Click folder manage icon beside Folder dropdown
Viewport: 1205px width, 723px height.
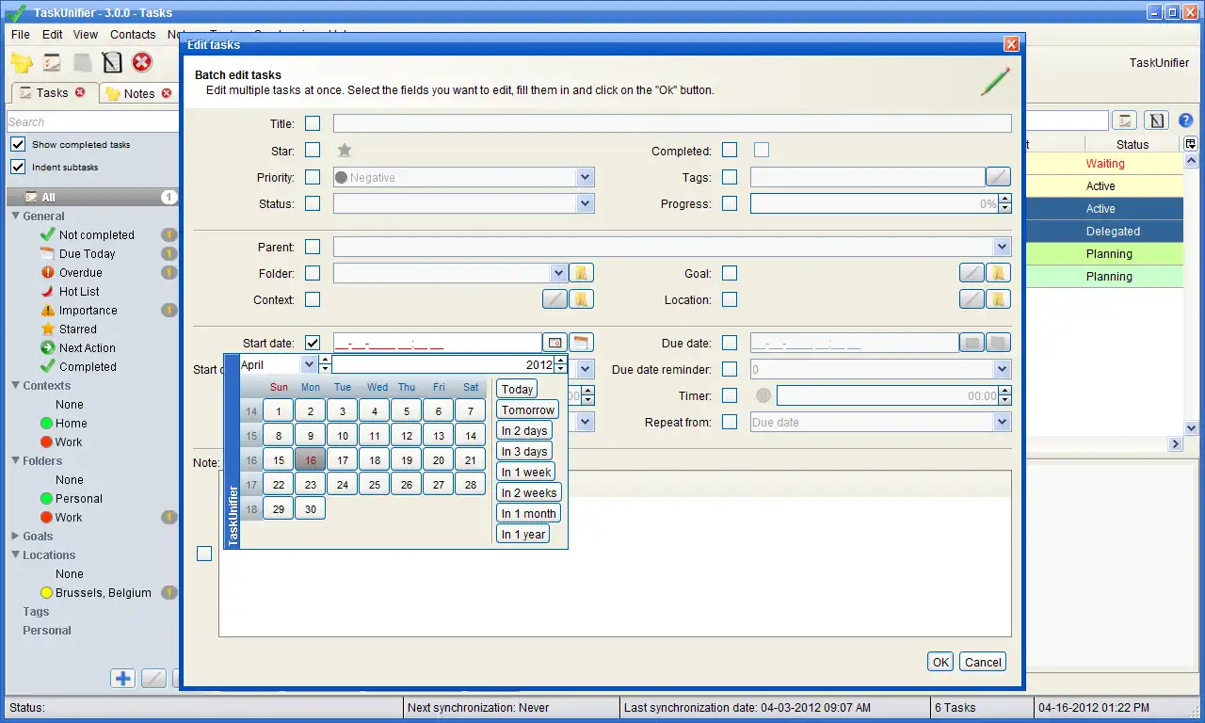point(582,273)
